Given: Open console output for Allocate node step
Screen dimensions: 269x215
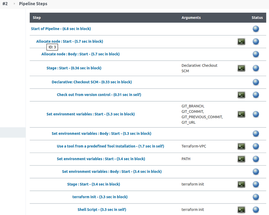Looking at the screenshot, I should pos(241,41).
